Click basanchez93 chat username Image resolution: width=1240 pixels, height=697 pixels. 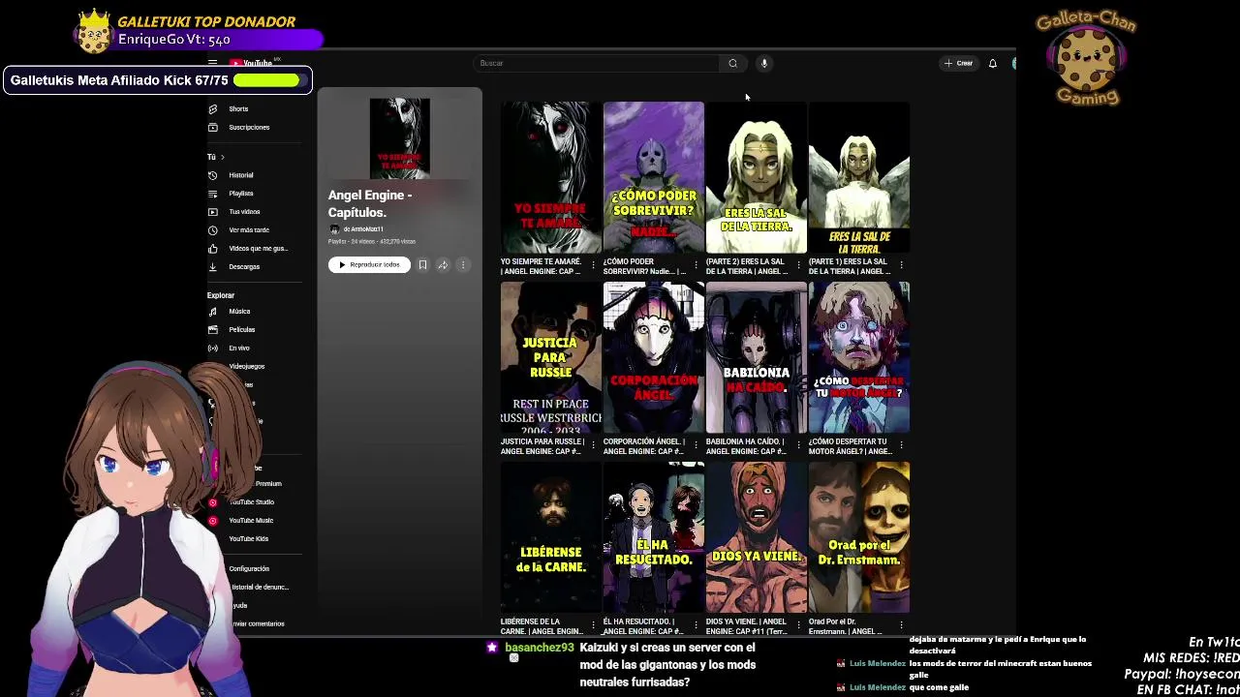pyautogui.click(x=540, y=647)
